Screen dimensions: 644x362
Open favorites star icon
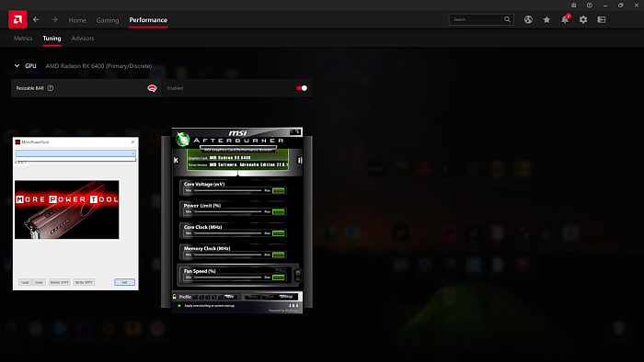(x=546, y=19)
